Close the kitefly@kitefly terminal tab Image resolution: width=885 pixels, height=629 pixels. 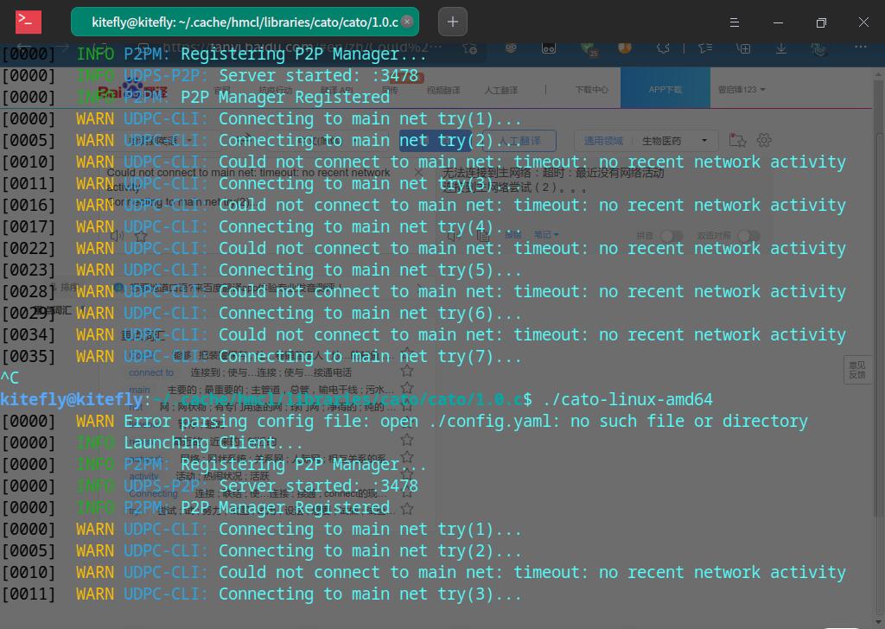pos(407,22)
